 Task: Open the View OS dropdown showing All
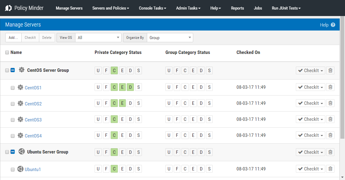pyautogui.click(x=98, y=38)
